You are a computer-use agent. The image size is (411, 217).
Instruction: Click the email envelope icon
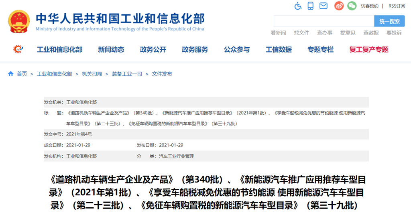coord(324,6)
